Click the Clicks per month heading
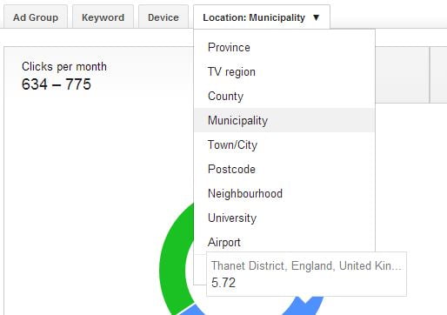Screen dimensions: 447x315 (64, 67)
